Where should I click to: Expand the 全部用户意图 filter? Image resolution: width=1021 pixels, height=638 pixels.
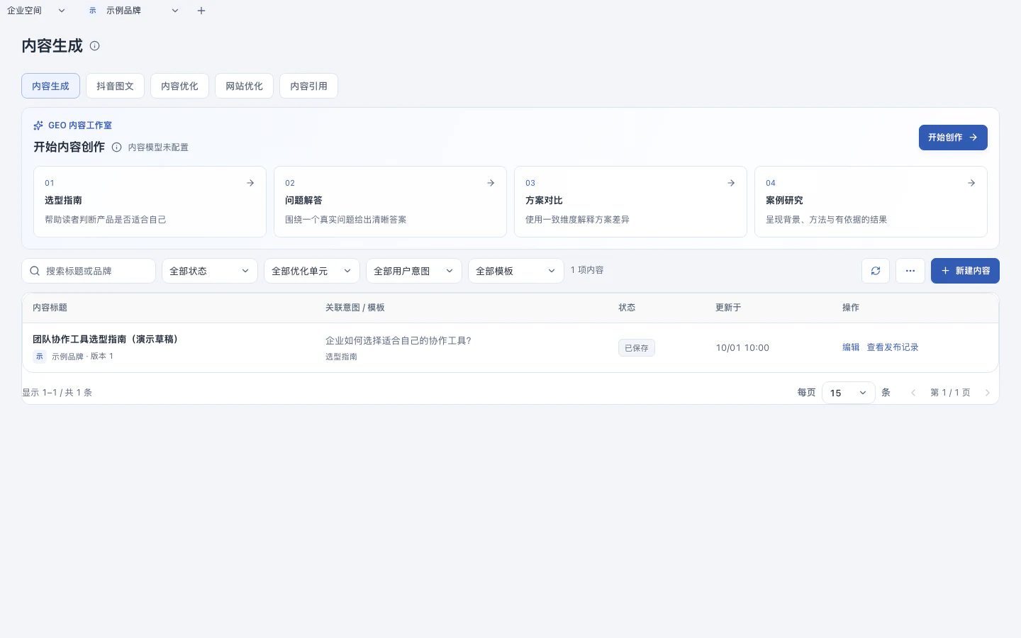(414, 271)
